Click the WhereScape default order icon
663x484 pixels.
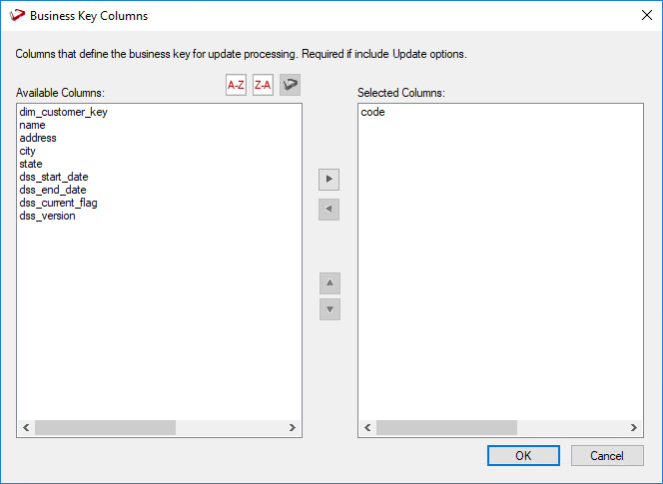(x=290, y=86)
